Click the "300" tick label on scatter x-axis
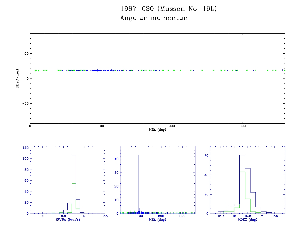 click(243, 126)
